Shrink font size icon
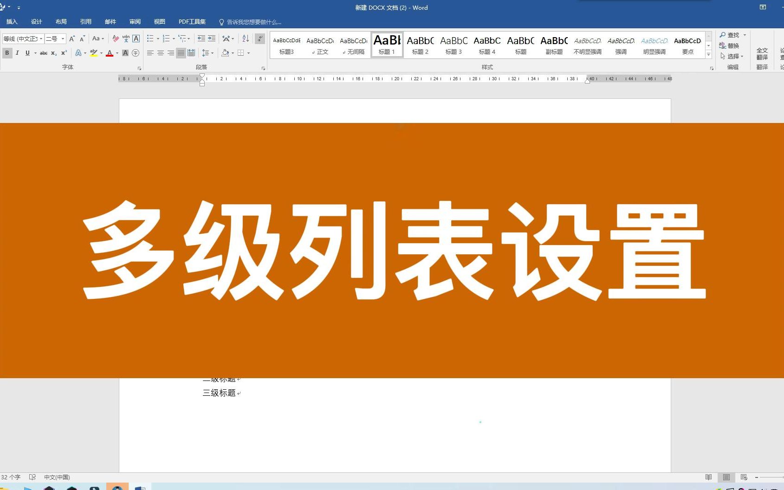Screen dimensions: 784x490 [x=82, y=39]
